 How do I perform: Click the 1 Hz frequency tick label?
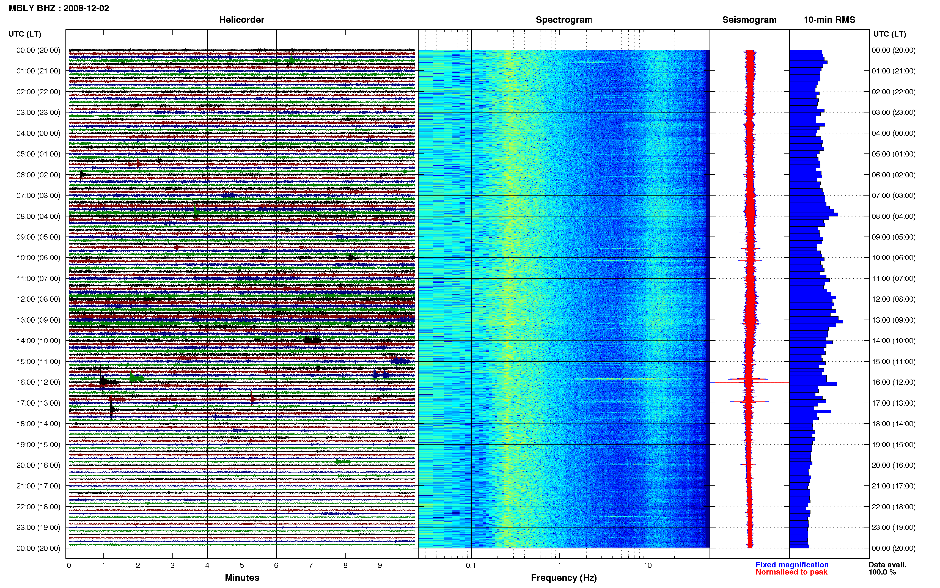pyautogui.click(x=559, y=565)
